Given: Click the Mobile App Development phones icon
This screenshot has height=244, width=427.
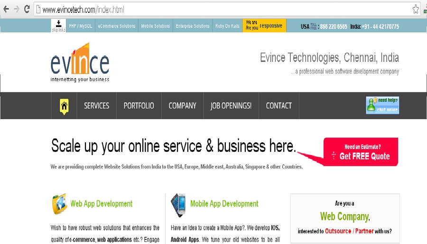Looking at the screenshot, I should (x=178, y=205).
